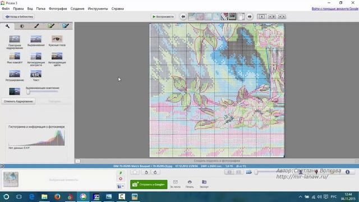Viewport: 359px width, 202px height.
Task: Click the fill light preview thumbnail icon
Action: [15, 91]
